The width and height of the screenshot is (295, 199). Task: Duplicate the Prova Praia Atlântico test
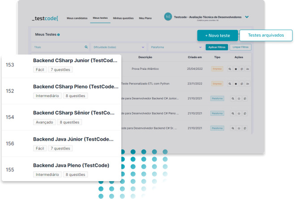(242, 69)
